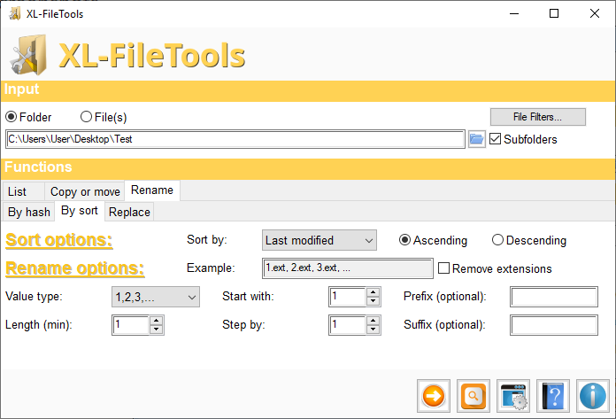Increase the Start with value

[373, 293]
